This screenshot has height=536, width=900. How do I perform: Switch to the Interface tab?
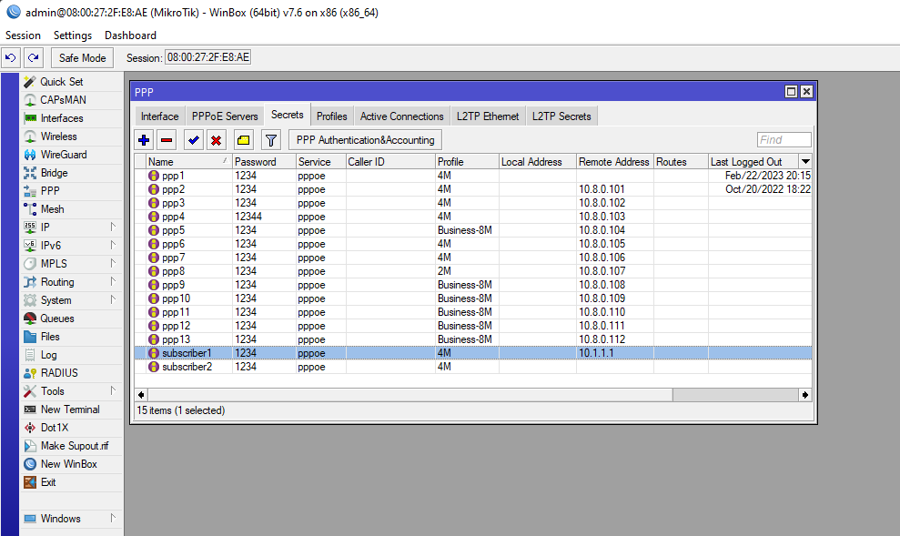coord(159,116)
